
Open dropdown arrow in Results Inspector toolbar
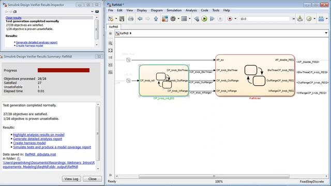92,11
